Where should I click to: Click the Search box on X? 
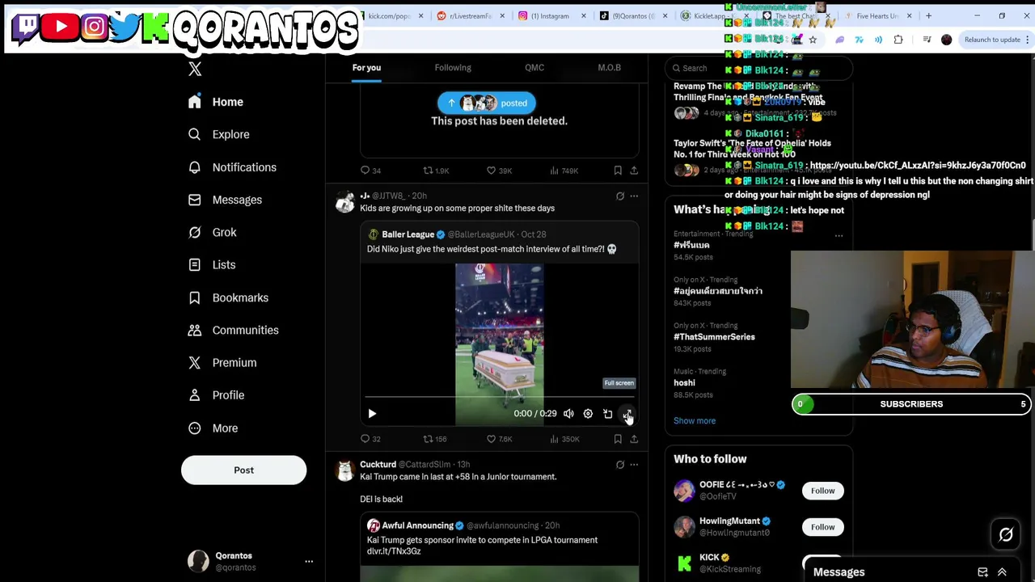tap(758, 68)
